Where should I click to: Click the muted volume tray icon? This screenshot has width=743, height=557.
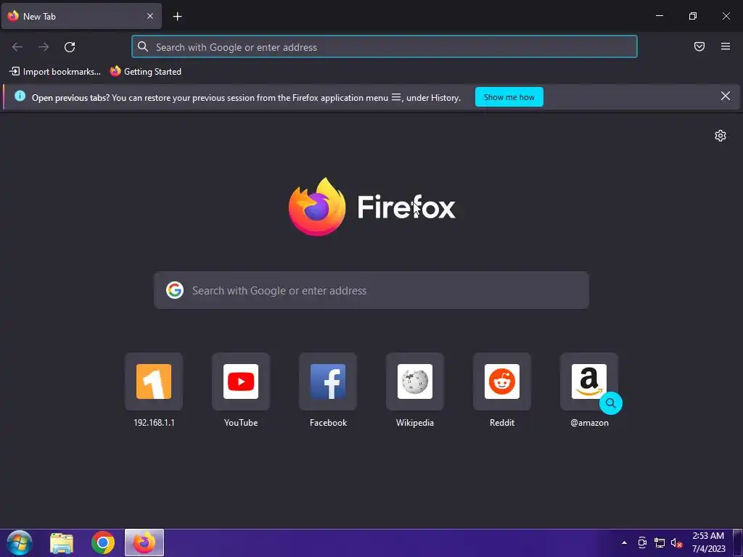click(x=676, y=542)
